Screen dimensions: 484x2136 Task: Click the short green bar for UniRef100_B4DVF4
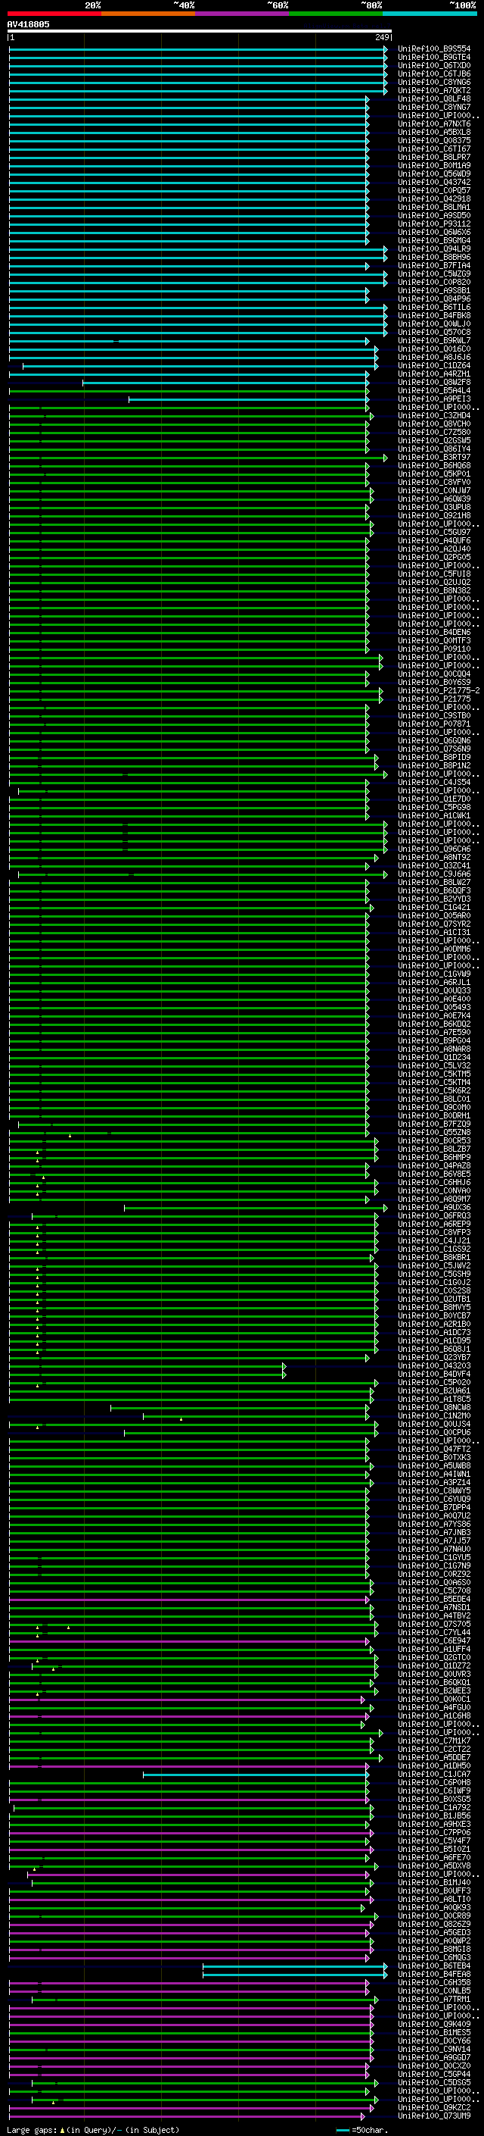coord(147,1374)
